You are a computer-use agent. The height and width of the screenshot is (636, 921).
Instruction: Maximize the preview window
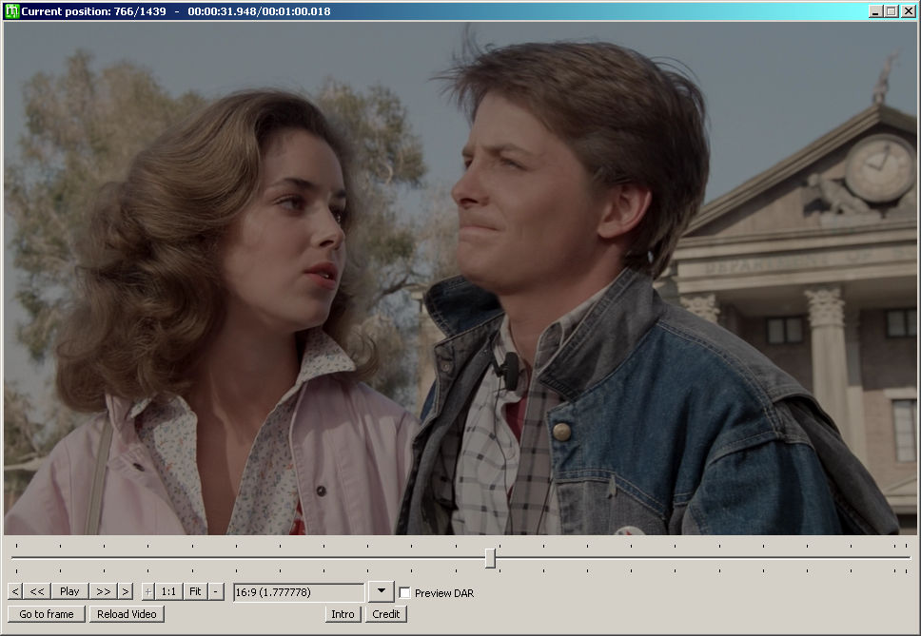tap(892, 11)
